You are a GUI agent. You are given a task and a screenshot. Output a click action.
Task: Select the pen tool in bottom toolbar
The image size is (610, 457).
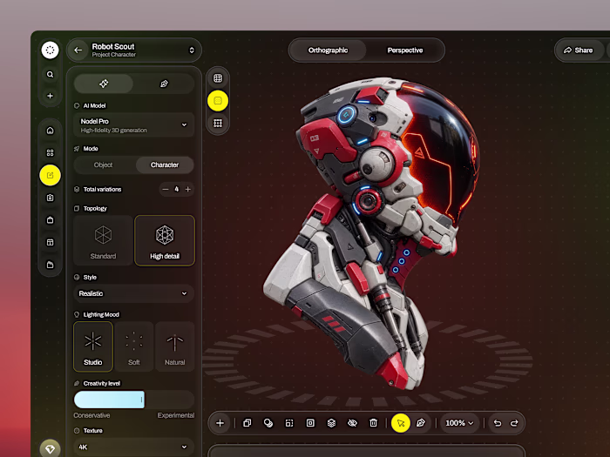(421, 423)
